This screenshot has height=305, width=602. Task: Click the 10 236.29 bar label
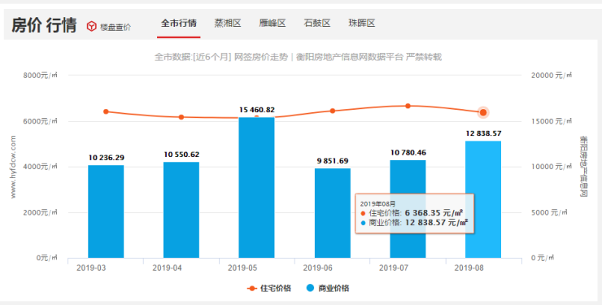[107, 158]
